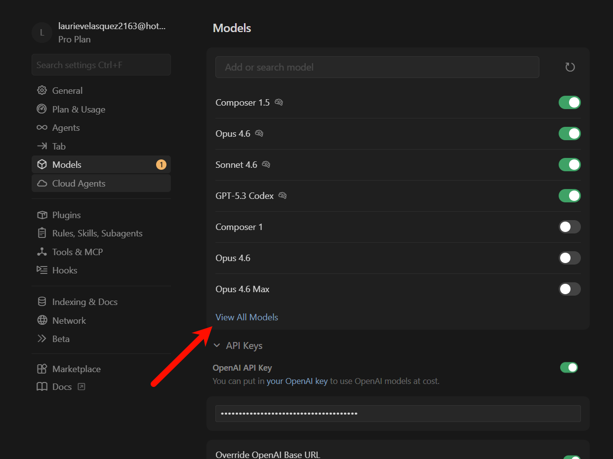This screenshot has height=459, width=613.
Task: Open the Marketplace page
Action: (101, 369)
